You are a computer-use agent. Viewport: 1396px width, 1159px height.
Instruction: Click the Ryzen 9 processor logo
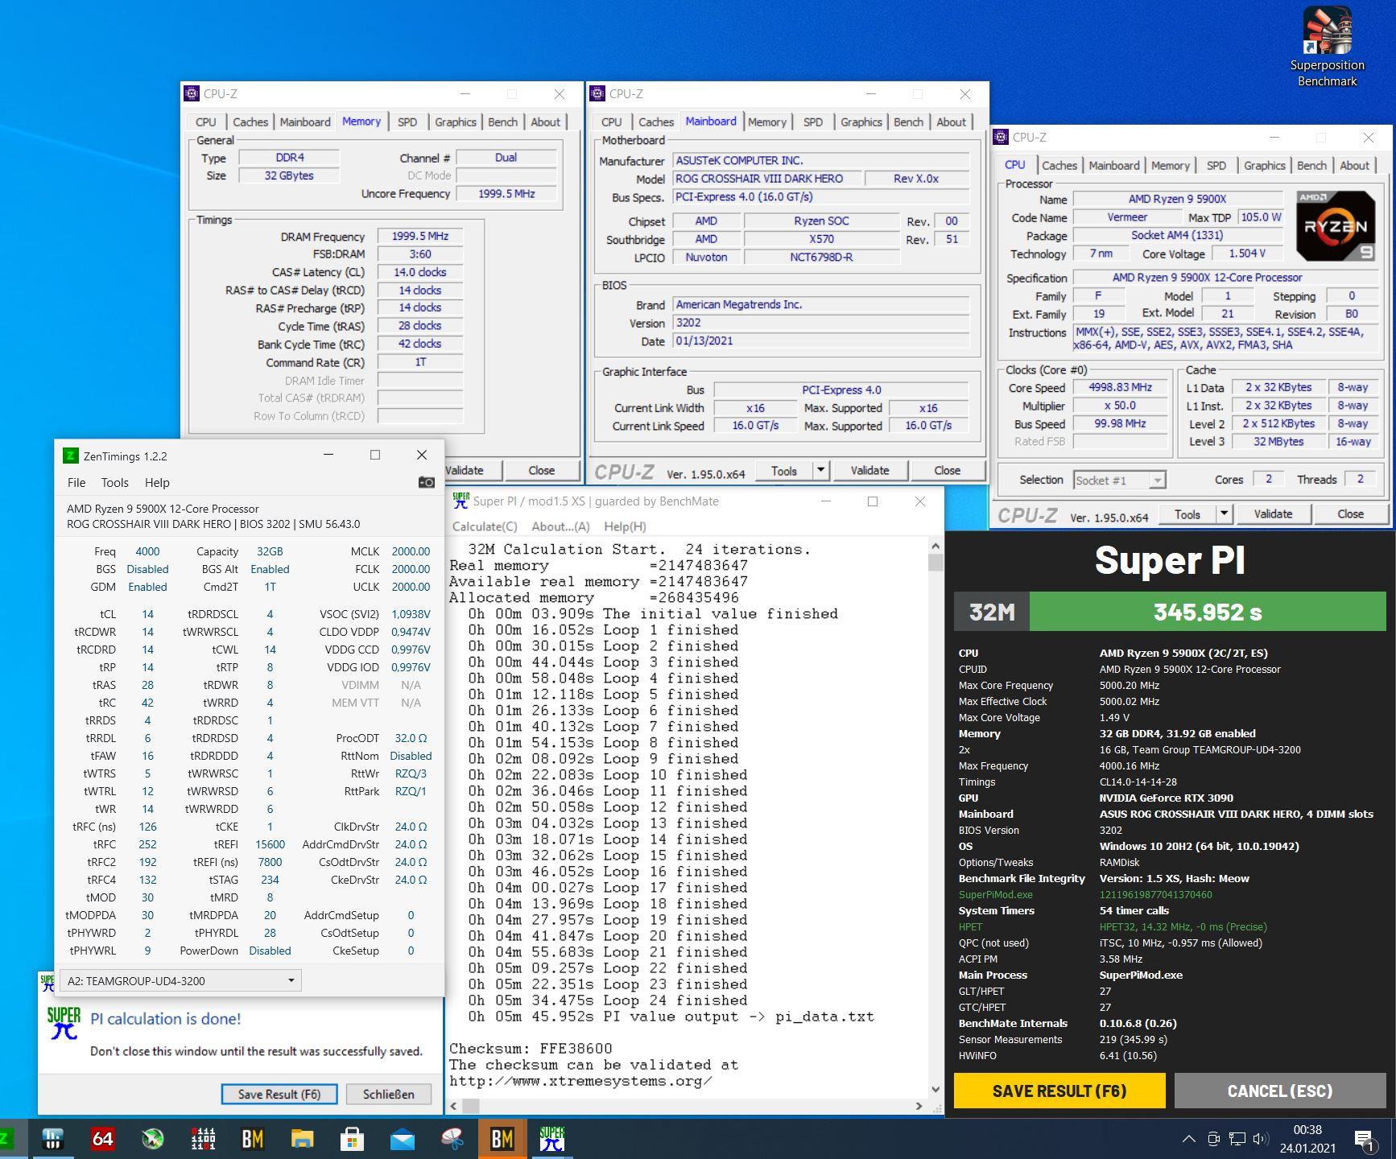(x=1335, y=225)
